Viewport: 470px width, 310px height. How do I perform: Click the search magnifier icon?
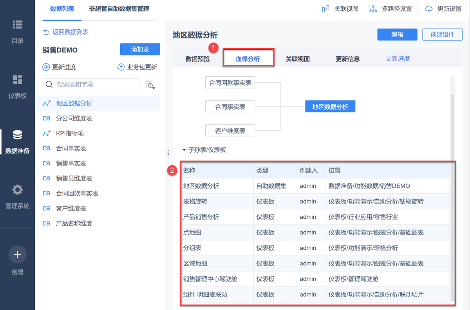point(49,84)
